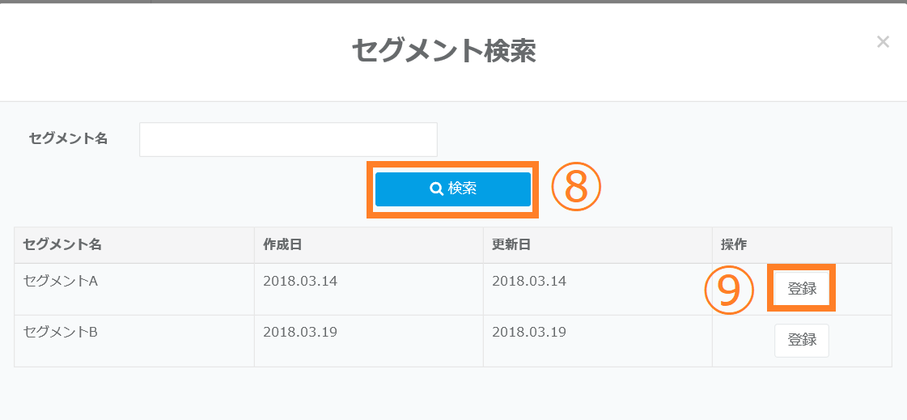This screenshot has width=907, height=420.
Task: Click the セグメント名 text input field
Action: [x=288, y=139]
